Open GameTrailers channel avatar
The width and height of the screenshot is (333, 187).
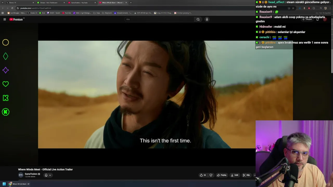[x=21, y=175]
